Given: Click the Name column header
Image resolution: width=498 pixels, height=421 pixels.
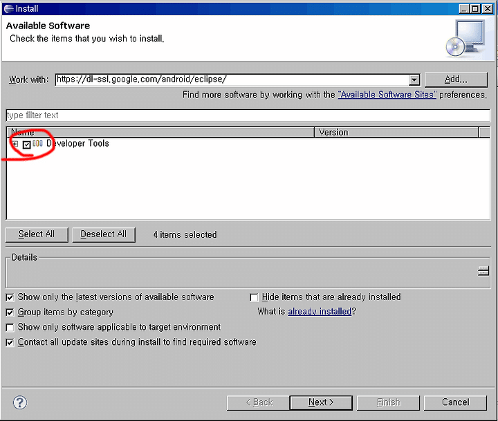Looking at the screenshot, I should (160, 133).
